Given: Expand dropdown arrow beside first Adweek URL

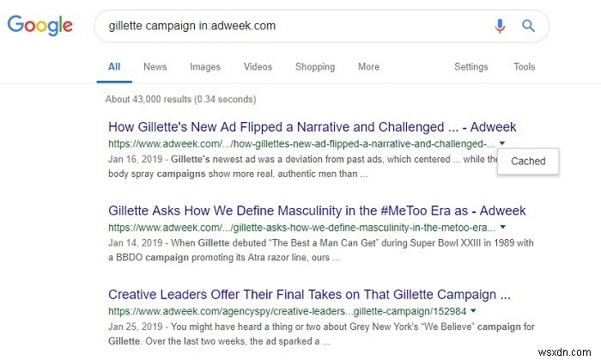Looking at the screenshot, I should click(502, 144).
